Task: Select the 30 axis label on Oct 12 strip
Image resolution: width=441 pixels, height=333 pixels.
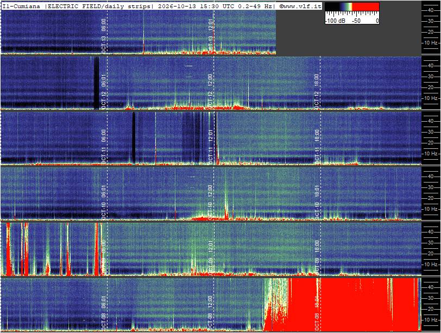Action: [x=431, y=77]
